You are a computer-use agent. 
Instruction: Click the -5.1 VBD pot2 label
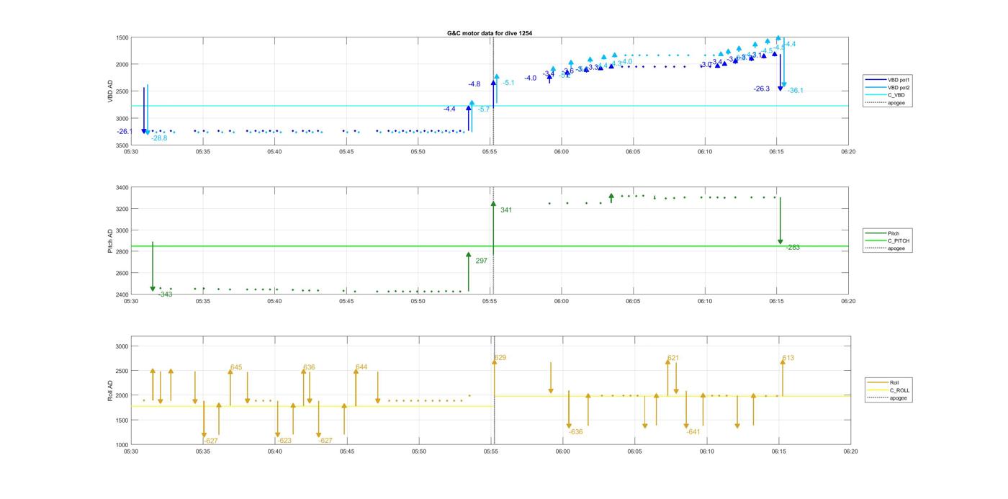[x=508, y=83]
